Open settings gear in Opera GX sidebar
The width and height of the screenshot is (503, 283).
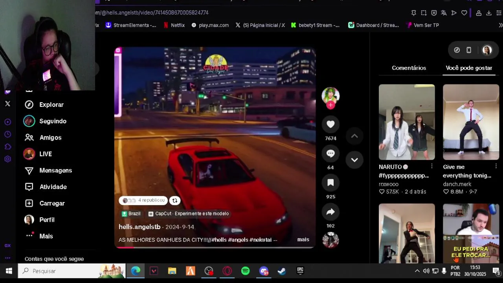pyautogui.click(x=7, y=159)
